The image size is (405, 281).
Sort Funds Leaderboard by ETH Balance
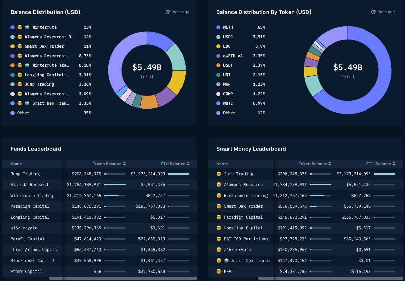[x=175, y=164]
